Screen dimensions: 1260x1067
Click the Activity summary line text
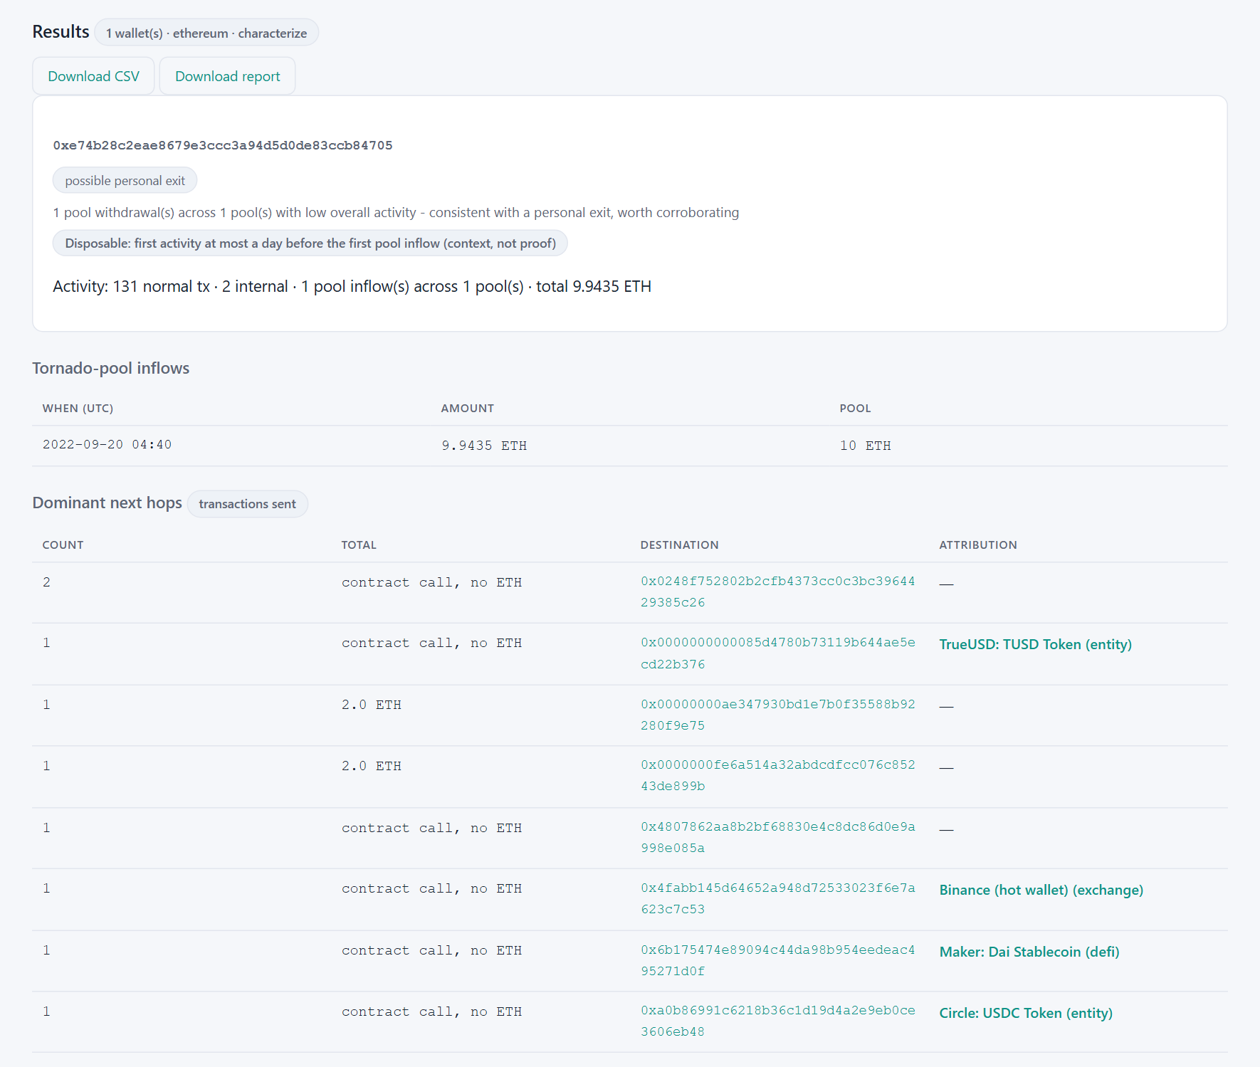[x=352, y=286]
